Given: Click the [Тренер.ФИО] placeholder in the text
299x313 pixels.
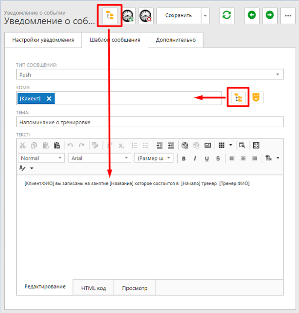Looking at the screenshot, I should click(x=234, y=184).
